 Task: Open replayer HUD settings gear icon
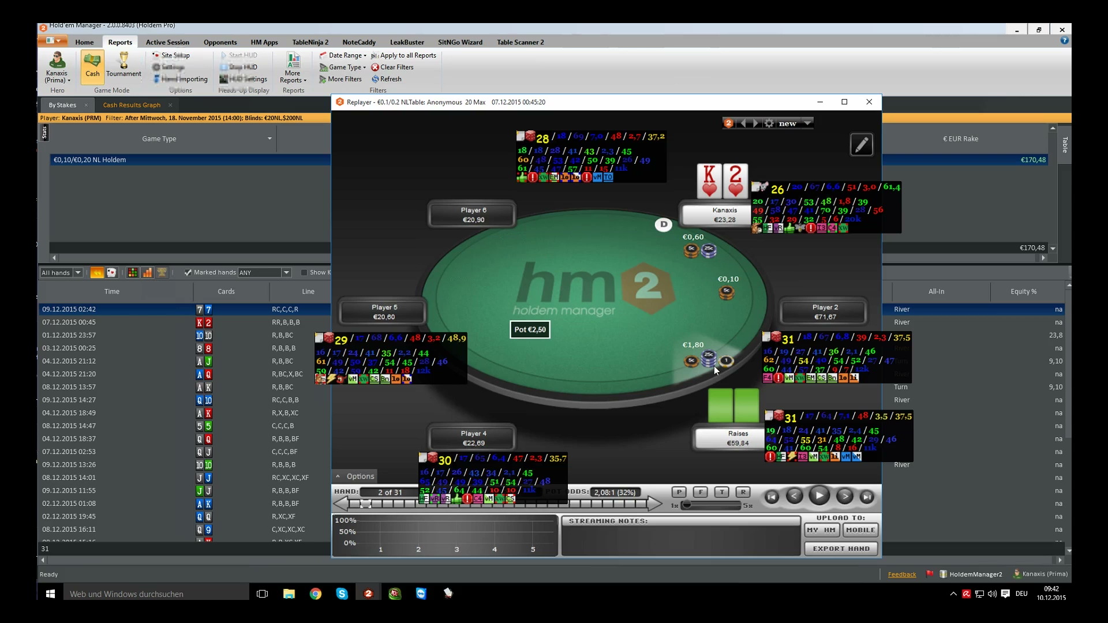769,123
